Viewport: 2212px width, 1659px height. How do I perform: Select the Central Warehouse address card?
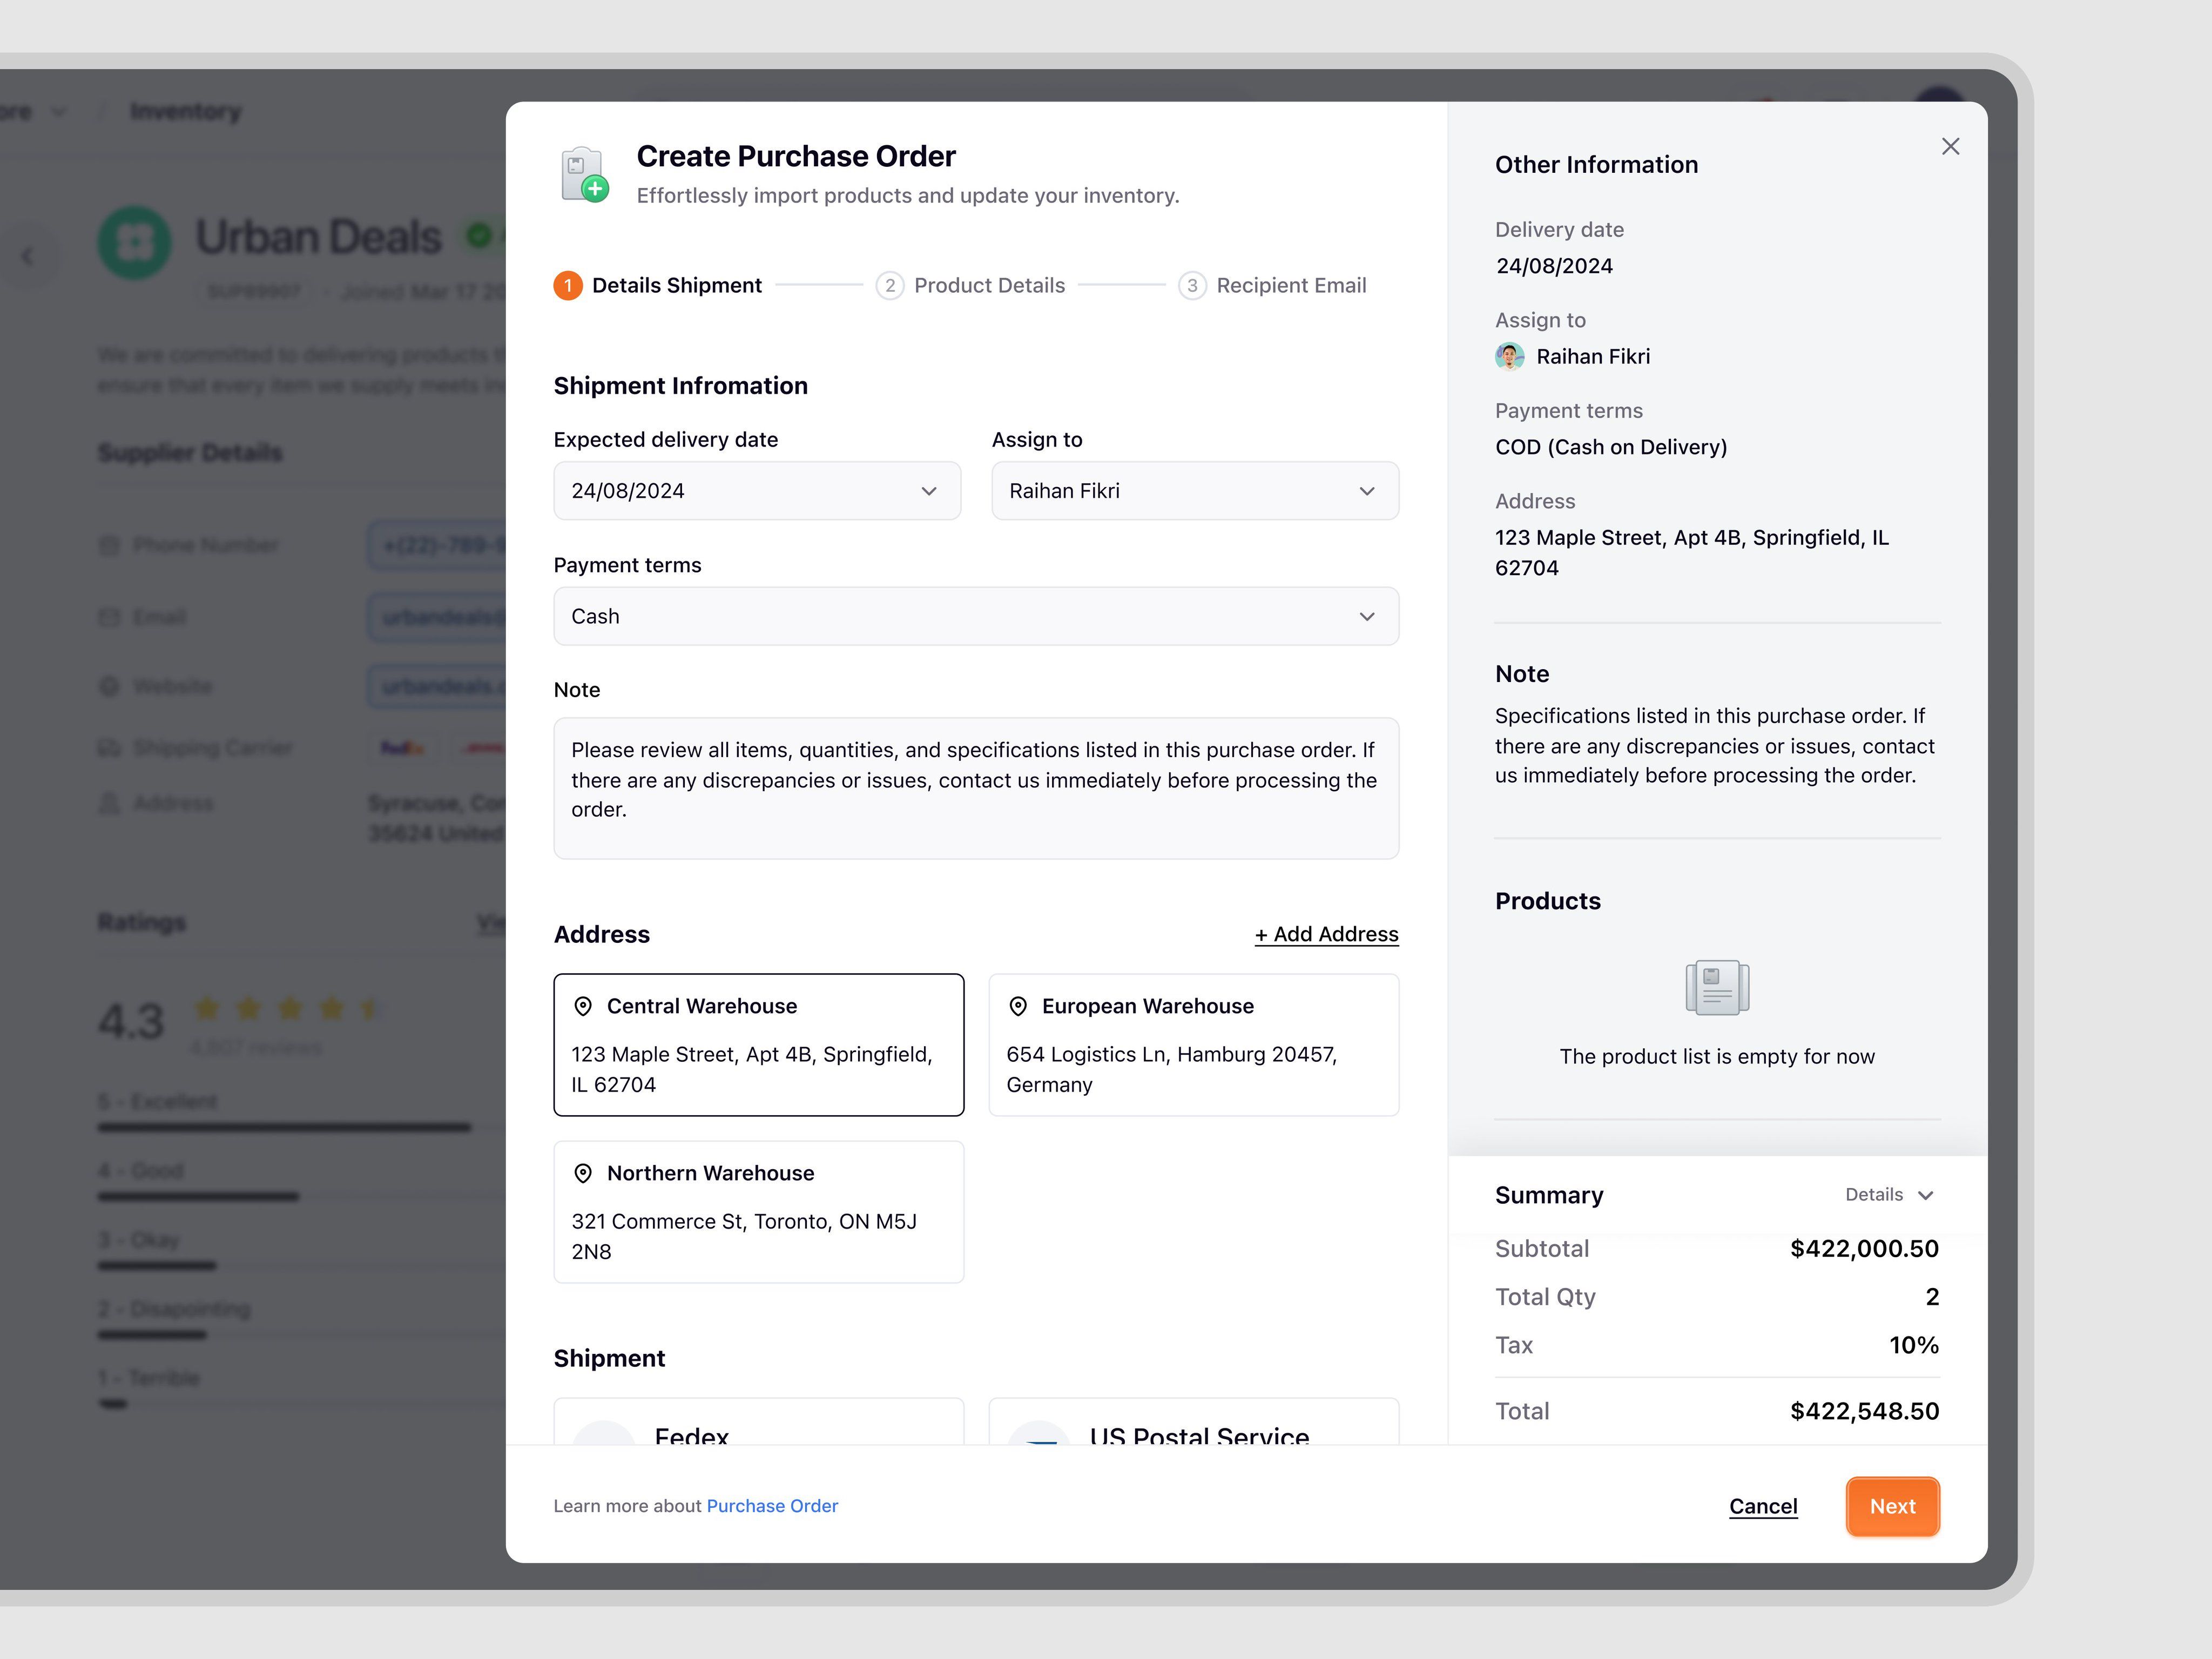click(758, 1045)
